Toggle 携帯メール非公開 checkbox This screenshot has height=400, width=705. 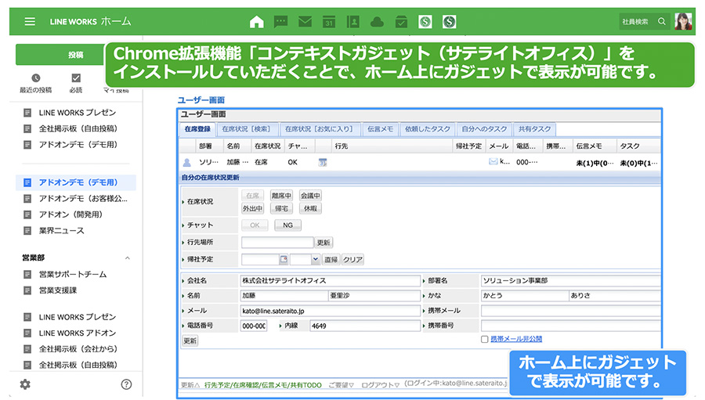(x=485, y=339)
